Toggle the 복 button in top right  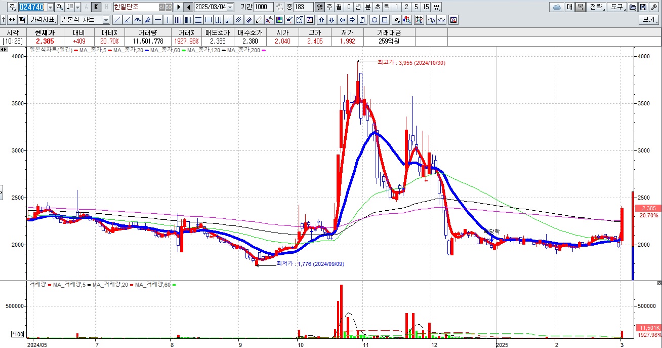[580, 7]
